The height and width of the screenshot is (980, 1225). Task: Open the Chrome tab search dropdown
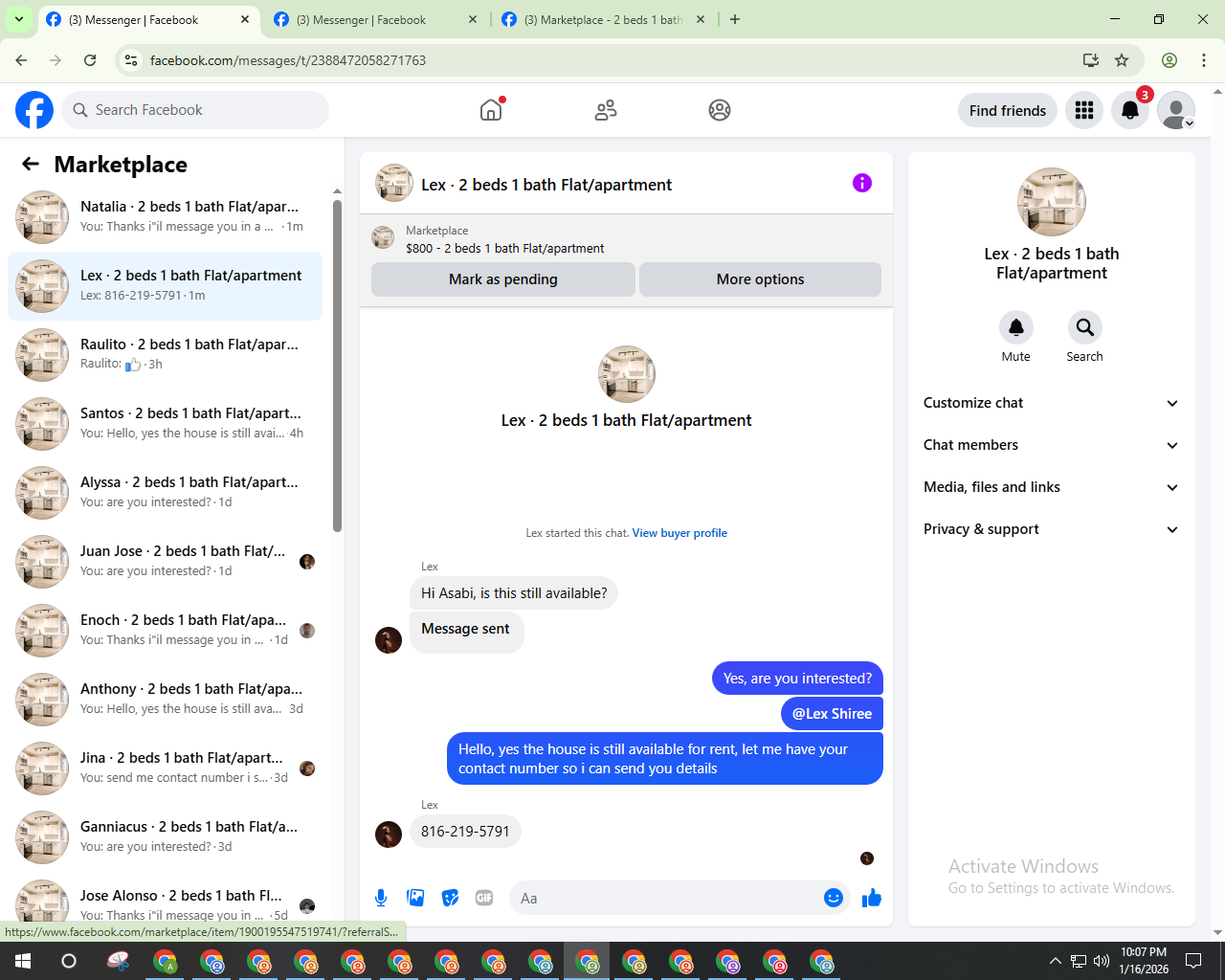(x=18, y=19)
